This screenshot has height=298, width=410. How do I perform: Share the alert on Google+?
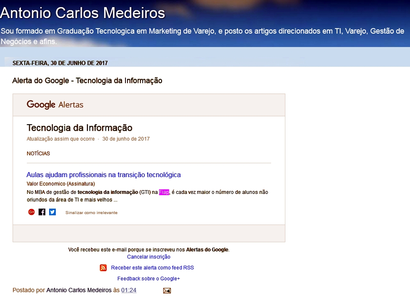(x=32, y=212)
